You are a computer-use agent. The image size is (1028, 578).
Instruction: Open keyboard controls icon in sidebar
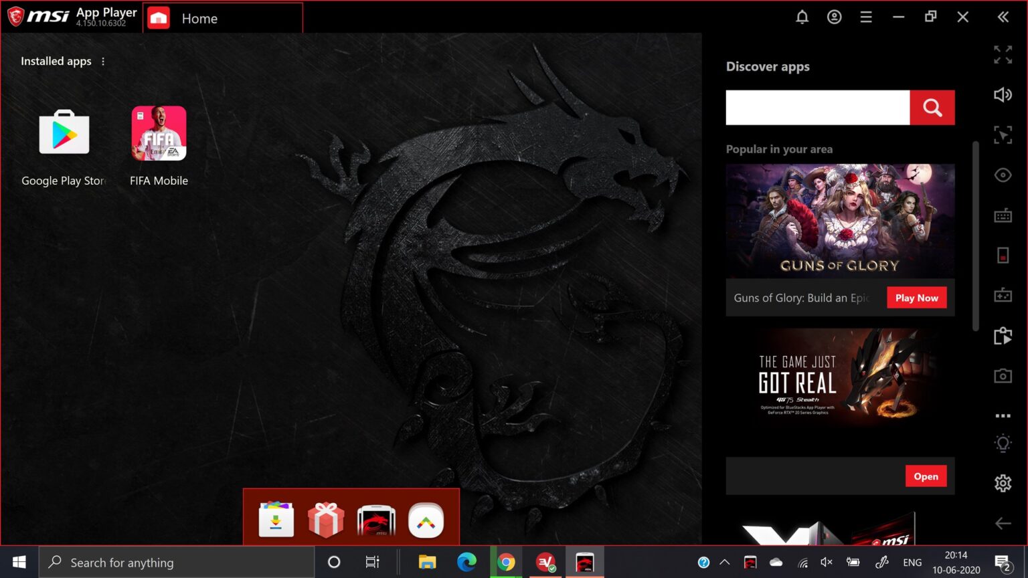(1003, 215)
